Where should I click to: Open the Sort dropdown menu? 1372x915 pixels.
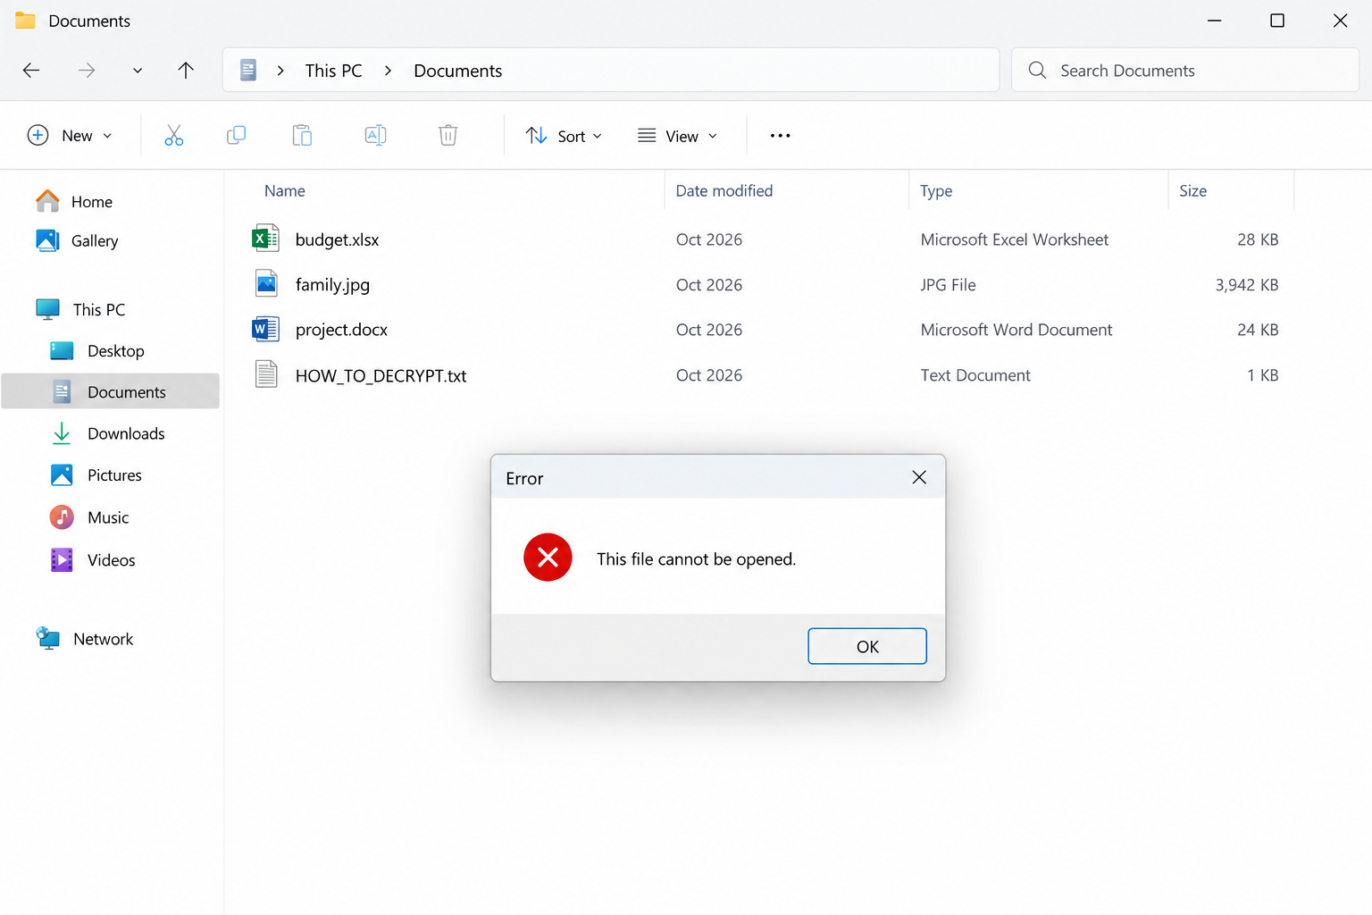[x=564, y=136]
